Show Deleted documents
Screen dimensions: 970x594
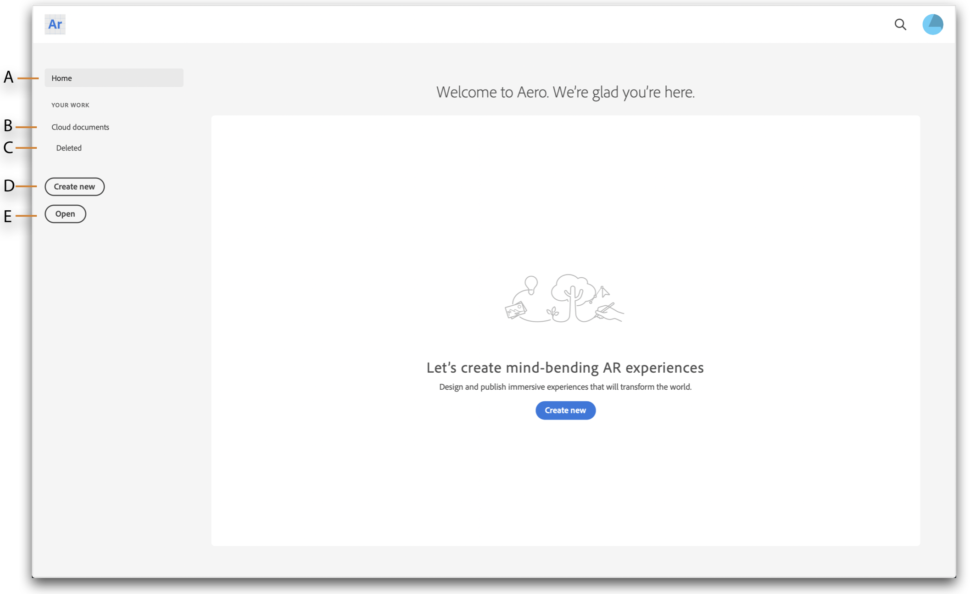pyautogui.click(x=69, y=148)
